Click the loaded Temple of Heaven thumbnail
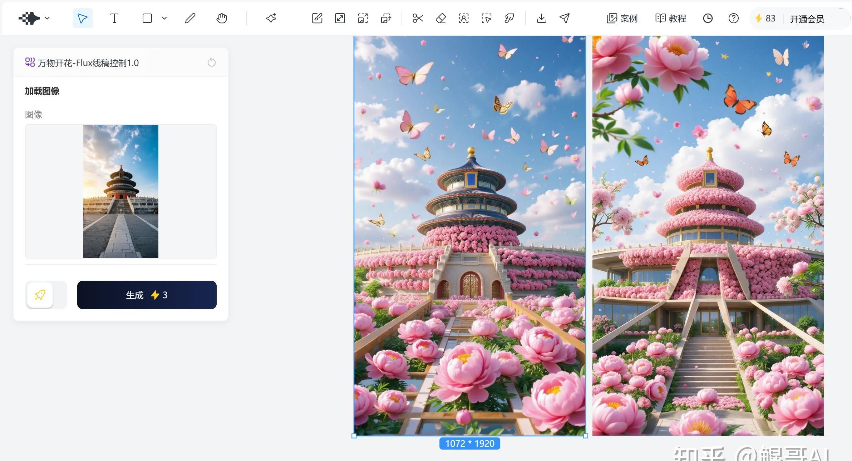Screen dimensions: 852x461 pyautogui.click(x=121, y=191)
